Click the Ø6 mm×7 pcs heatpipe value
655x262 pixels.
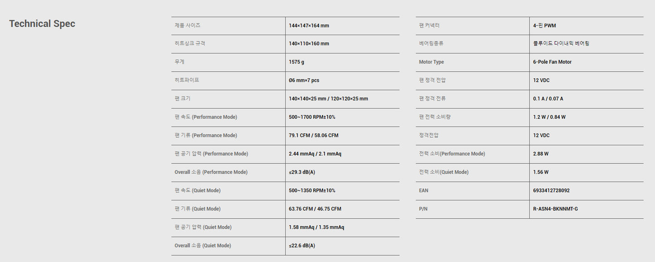[x=304, y=81]
